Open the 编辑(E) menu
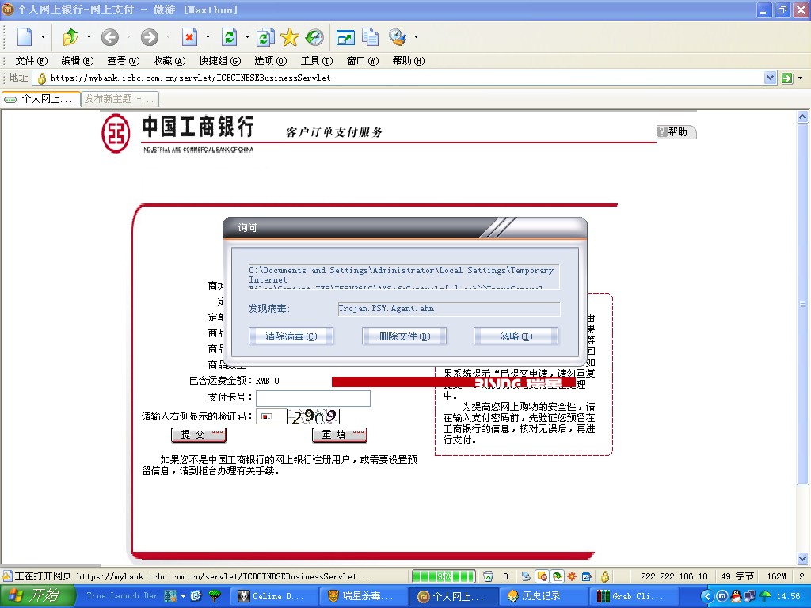Image resolution: width=811 pixels, height=608 pixels. coord(78,61)
